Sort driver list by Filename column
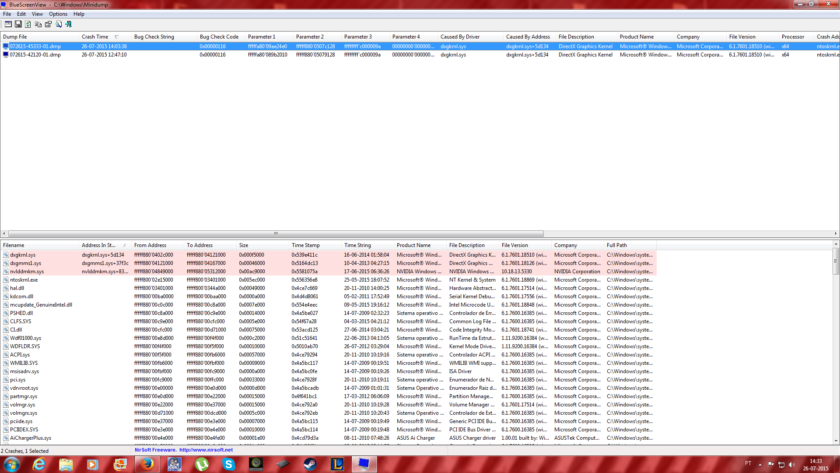This screenshot has height=473, width=840. (x=39, y=245)
